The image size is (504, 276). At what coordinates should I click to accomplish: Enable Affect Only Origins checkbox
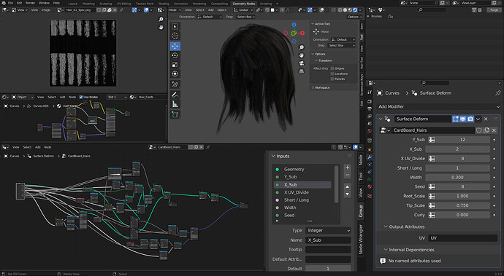[332, 68]
